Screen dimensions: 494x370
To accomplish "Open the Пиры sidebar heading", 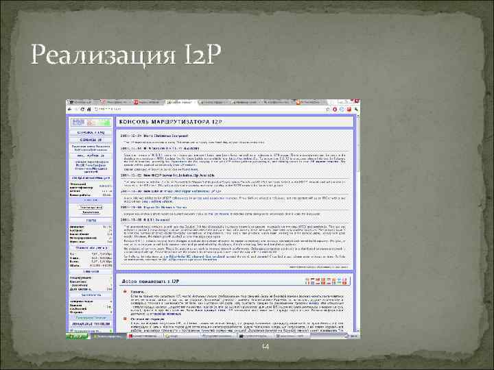I will pos(91,221).
